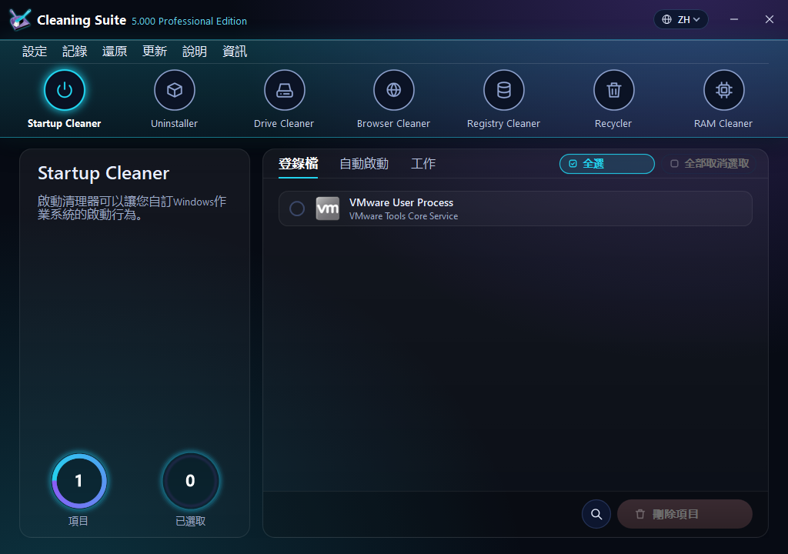Check the 全選 select all button
The width and height of the screenshot is (788, 554).
click(x=606, y=164)
